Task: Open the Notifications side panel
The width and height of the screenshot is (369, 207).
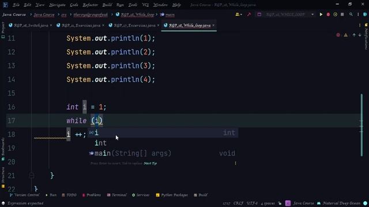Action: coord(366,36)
